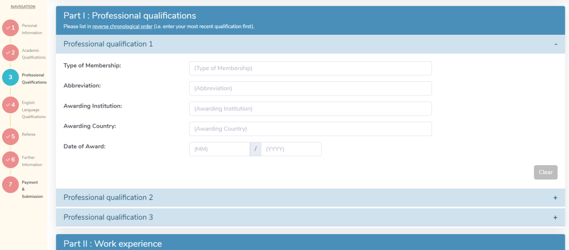
Task: Focus the Abbreviation input field
Action: tap(310, 89)
